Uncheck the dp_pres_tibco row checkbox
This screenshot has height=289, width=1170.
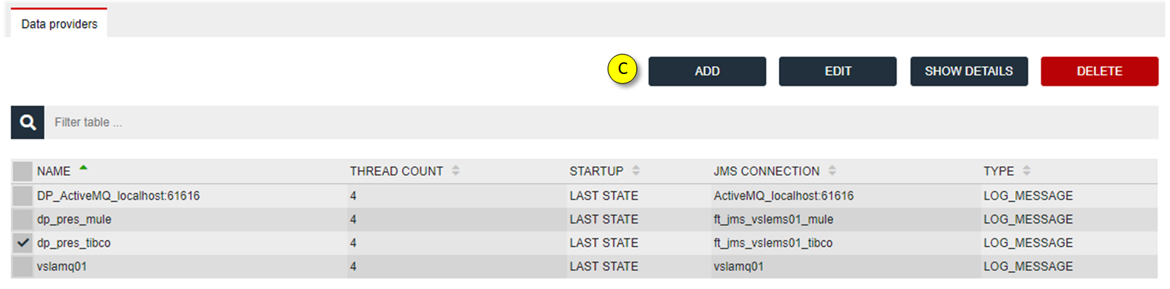23,243
